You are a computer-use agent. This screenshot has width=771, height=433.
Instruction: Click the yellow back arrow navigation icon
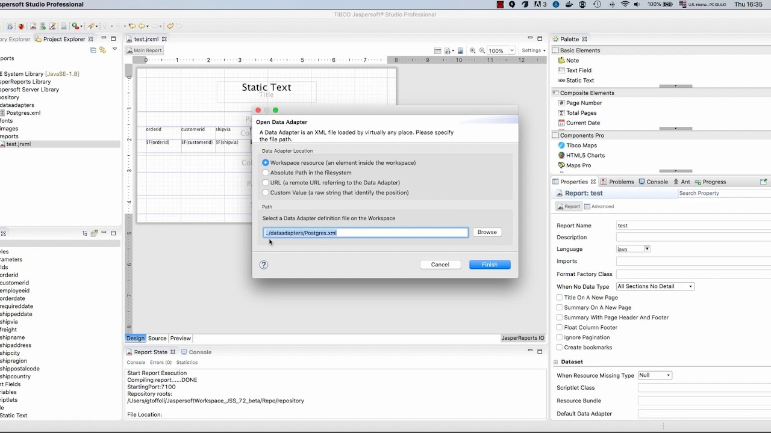(142, 26)
